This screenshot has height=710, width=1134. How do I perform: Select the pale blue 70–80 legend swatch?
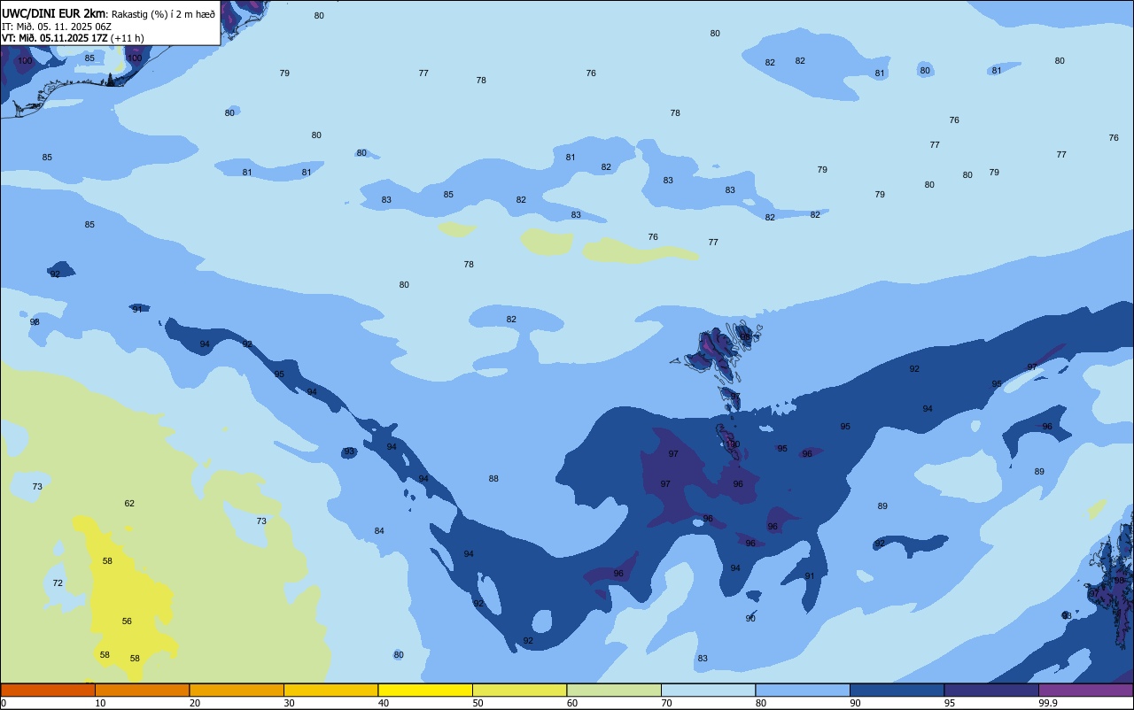708,690
